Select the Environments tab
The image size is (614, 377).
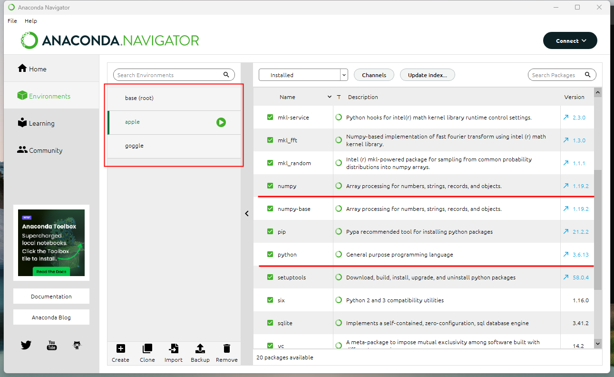[x=51, y=96]
